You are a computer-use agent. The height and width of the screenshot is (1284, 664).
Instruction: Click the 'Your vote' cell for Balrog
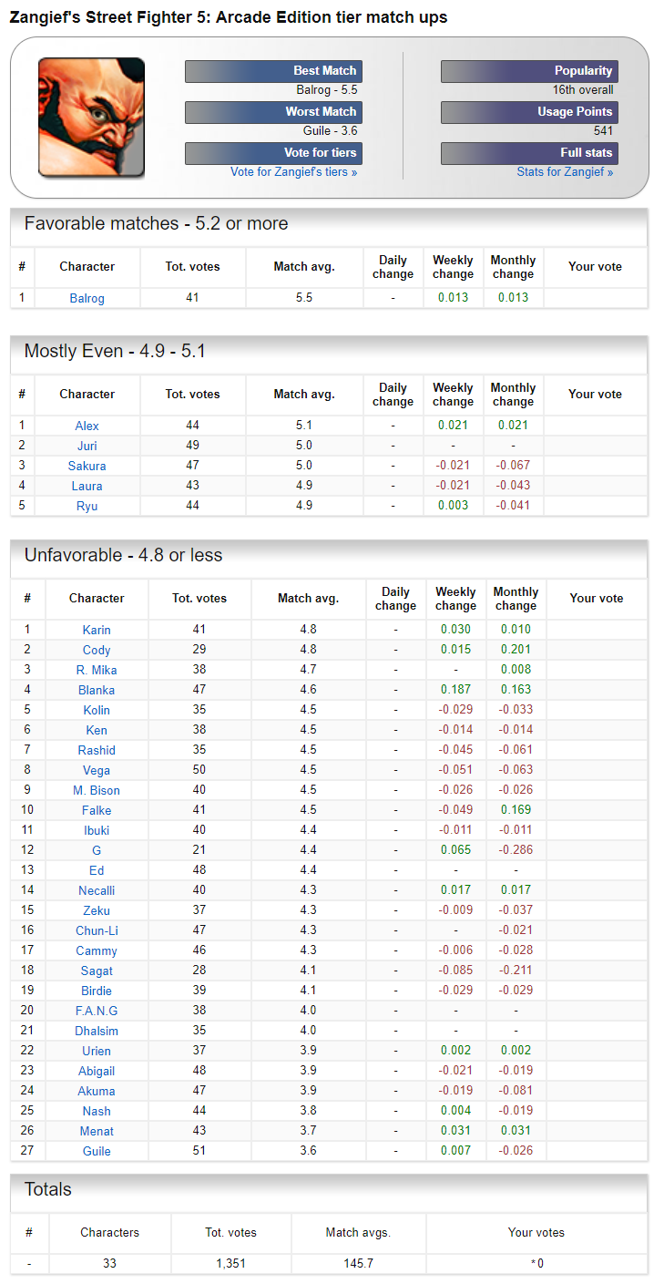tap(595, 298)
